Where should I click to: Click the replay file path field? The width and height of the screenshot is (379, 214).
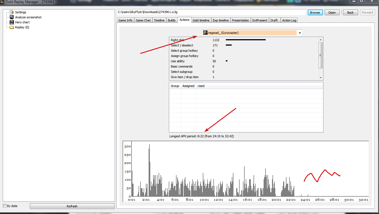211,12
